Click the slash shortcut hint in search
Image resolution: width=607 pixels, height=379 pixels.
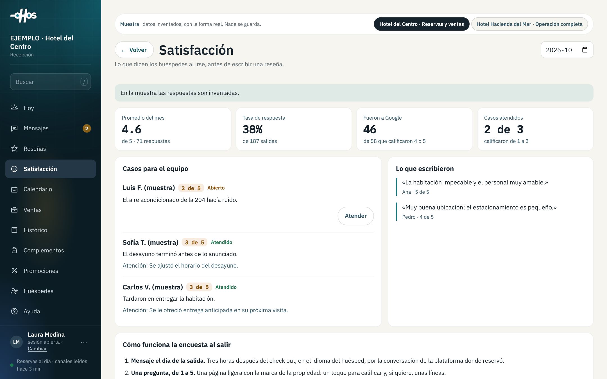pos(84,82)
